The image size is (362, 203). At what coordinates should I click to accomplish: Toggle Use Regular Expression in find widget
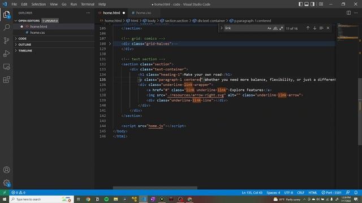coord(281,28)
